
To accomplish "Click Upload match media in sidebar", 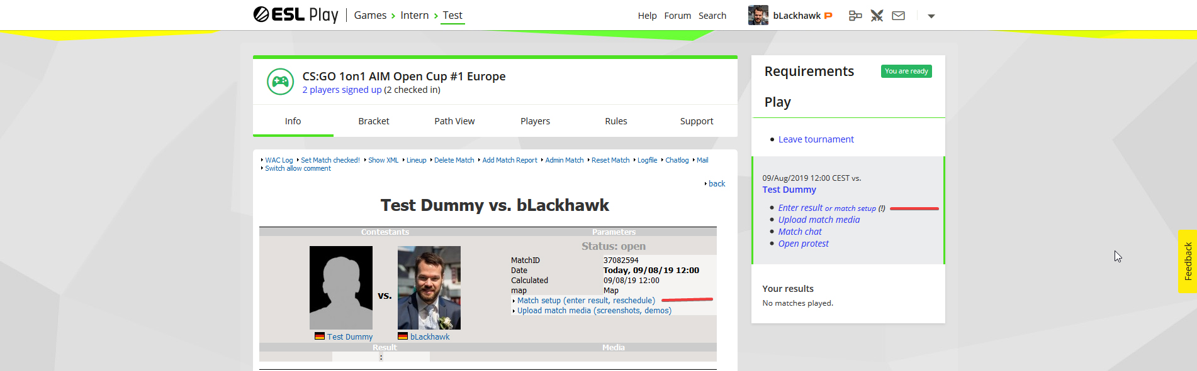I will point(819,220).
